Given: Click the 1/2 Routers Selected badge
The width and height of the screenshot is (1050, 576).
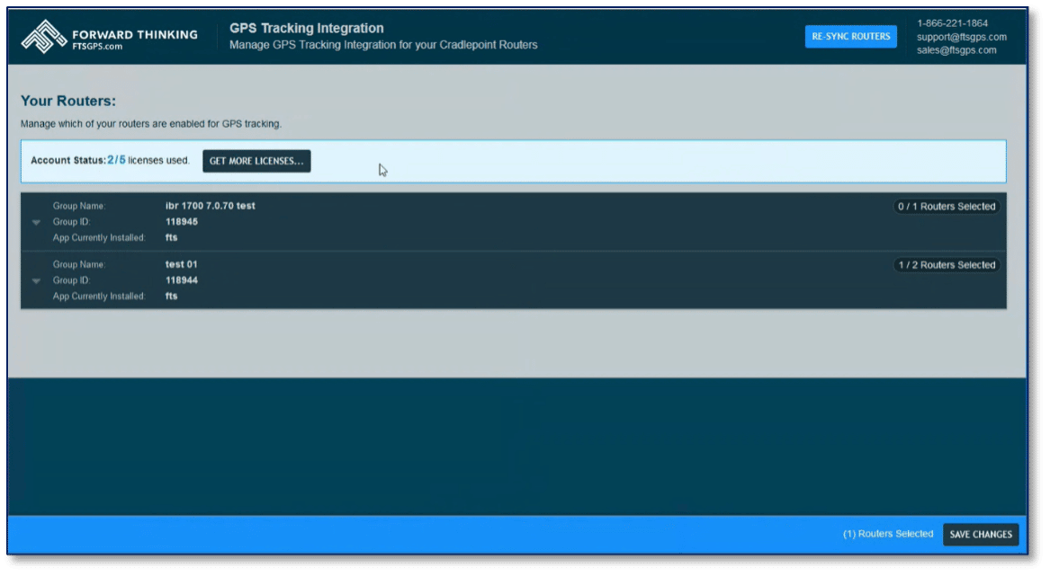Looking at the screenshot, I should 946,264.
